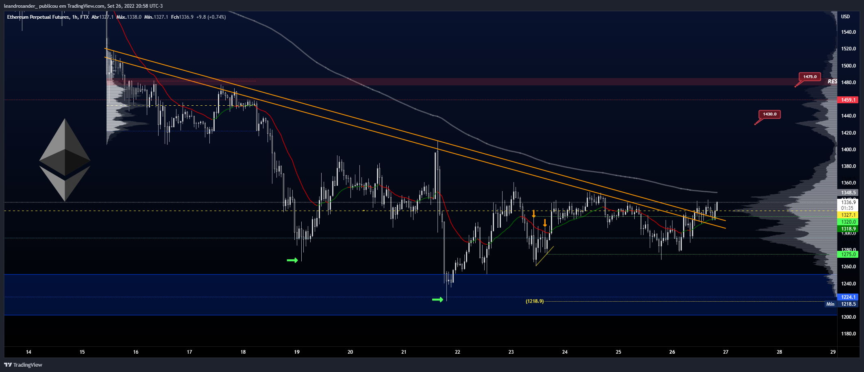Click 1180.0 on the price scale
Screen dimensions: 864x372
849,334
